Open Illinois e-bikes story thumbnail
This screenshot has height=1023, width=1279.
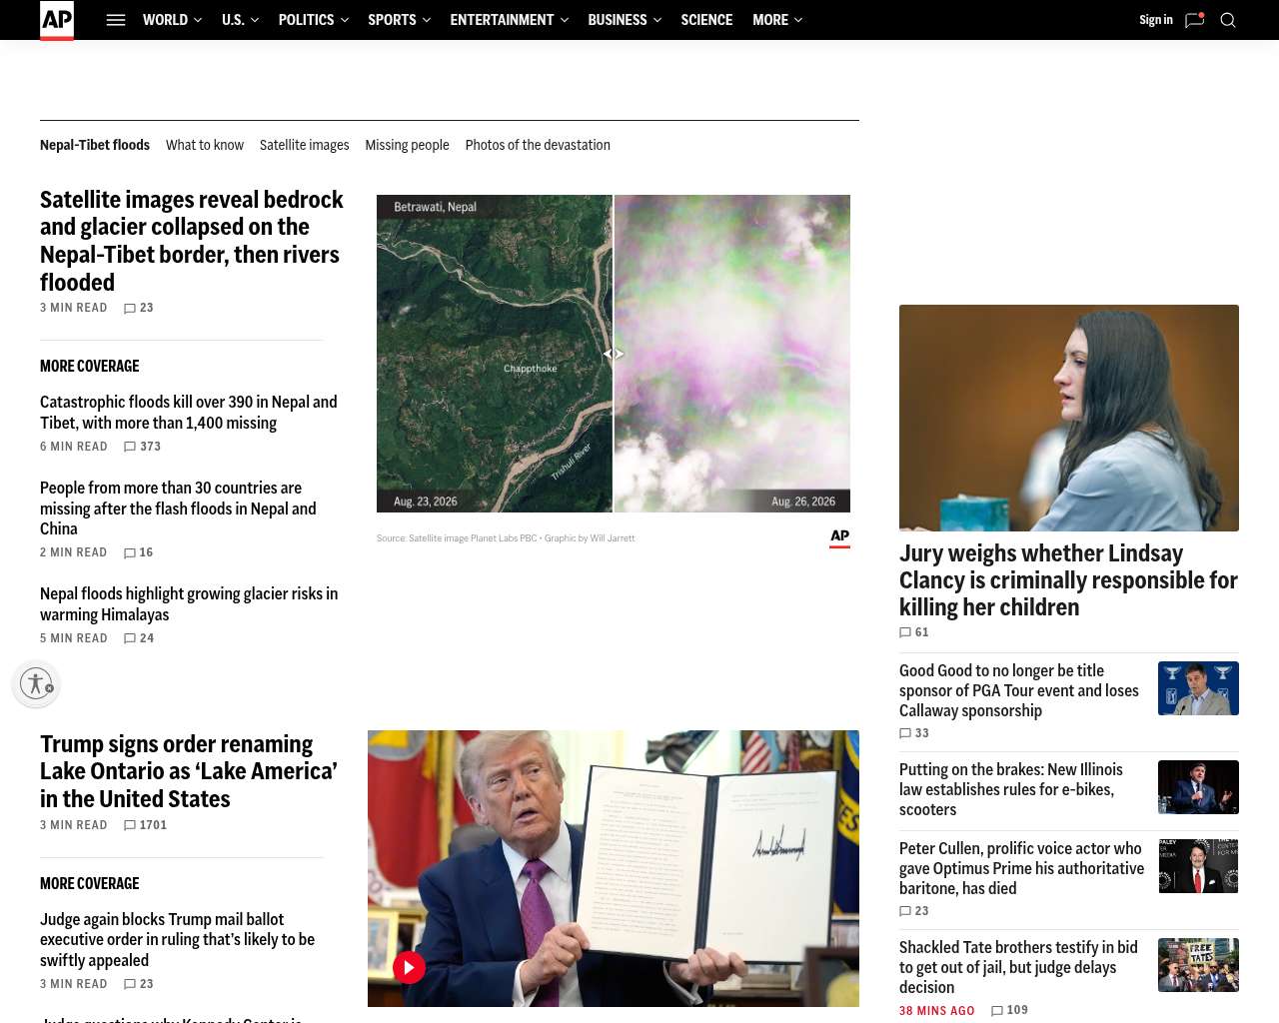tap(1198, 787)
